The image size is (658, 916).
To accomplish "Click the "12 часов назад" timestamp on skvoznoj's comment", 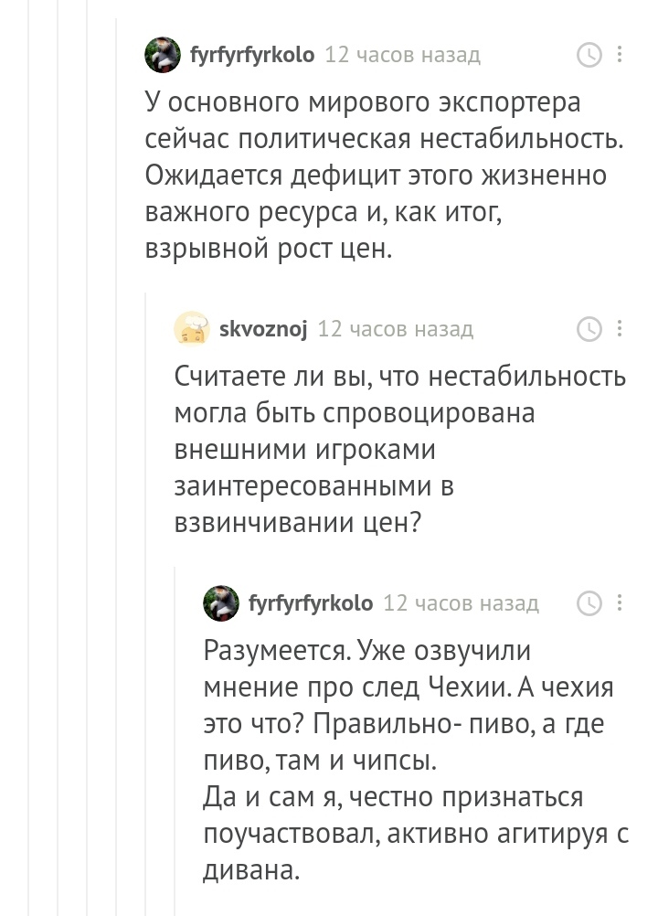I will pyautogui.click(x=396, y=328).
